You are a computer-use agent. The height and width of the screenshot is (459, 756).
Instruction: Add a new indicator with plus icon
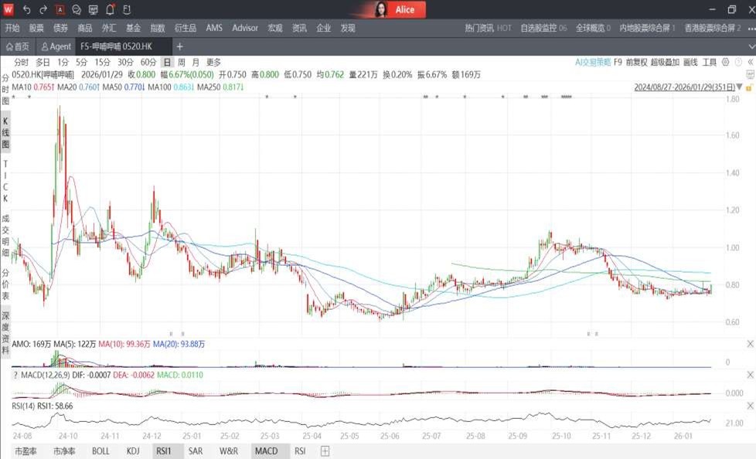325,451
